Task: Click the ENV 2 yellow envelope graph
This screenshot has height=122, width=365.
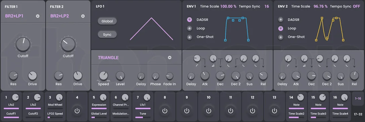Action: 329,29
